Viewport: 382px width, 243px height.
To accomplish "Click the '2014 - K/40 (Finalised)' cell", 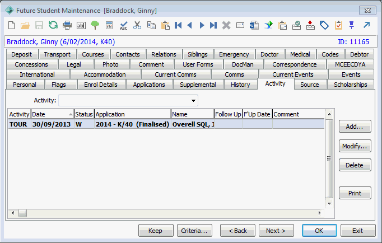I will point(133,124).
